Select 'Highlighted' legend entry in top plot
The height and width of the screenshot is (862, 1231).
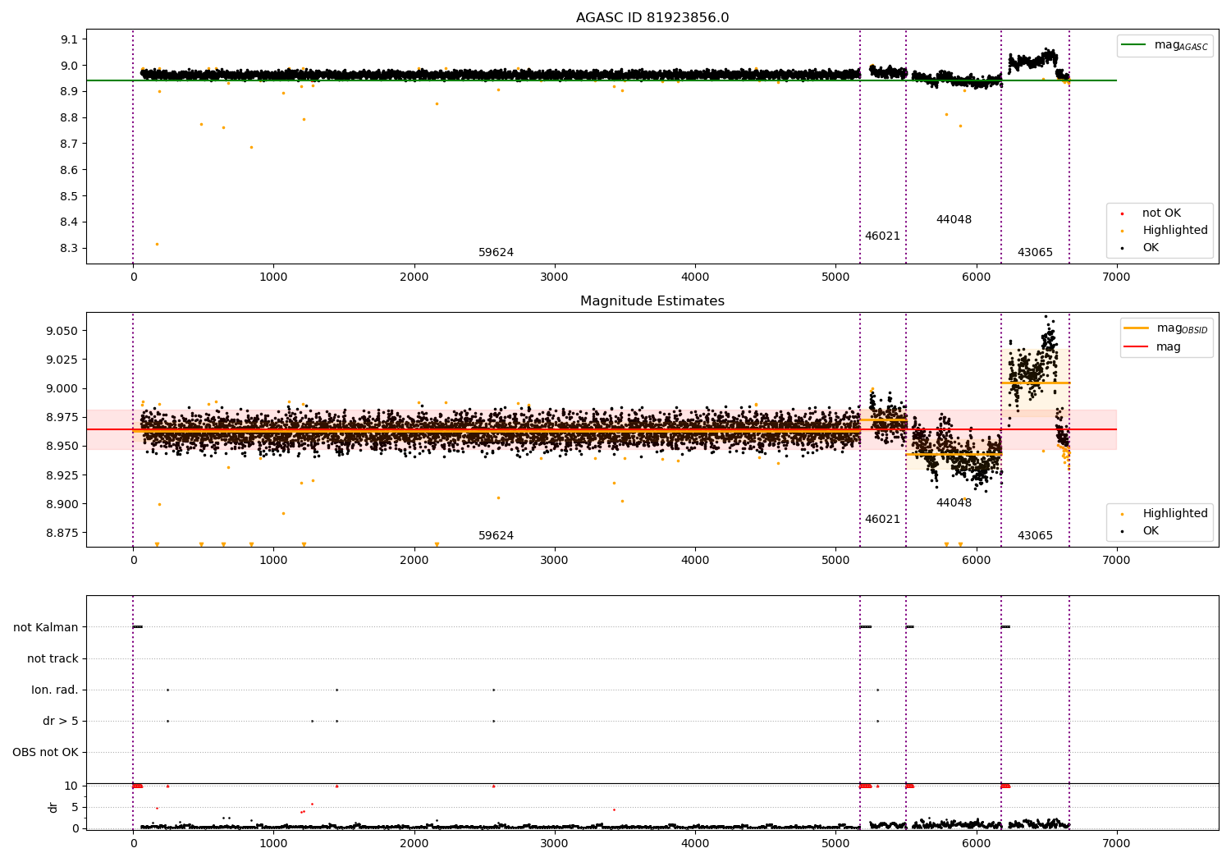click(x=1174, y=231)
